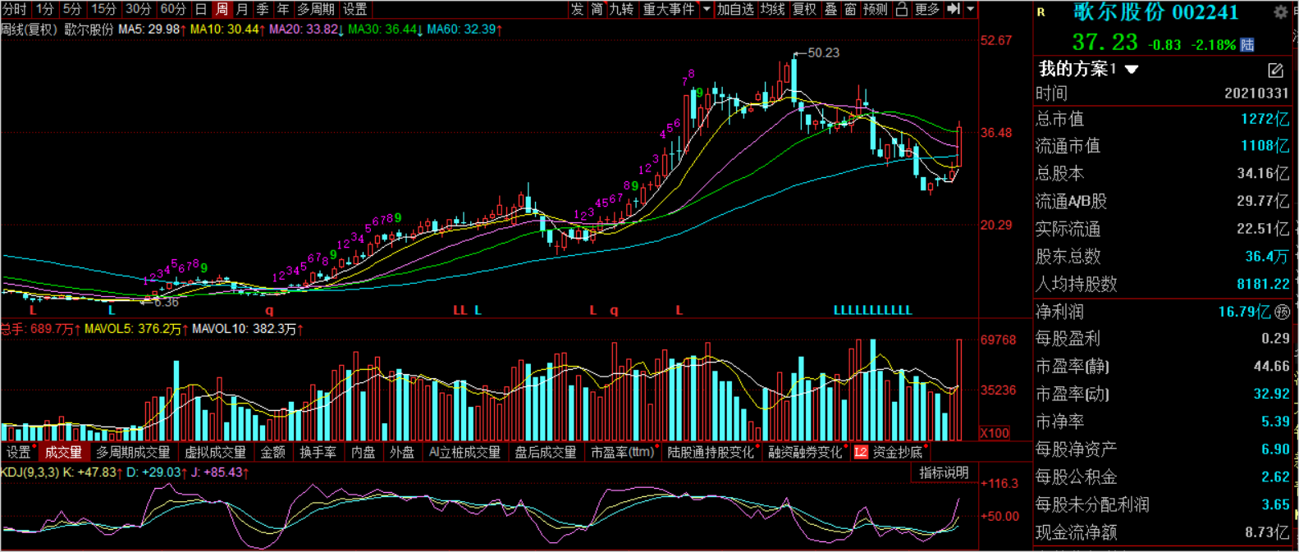Select the 金额 indicator tab

click(x=273, y=452)
